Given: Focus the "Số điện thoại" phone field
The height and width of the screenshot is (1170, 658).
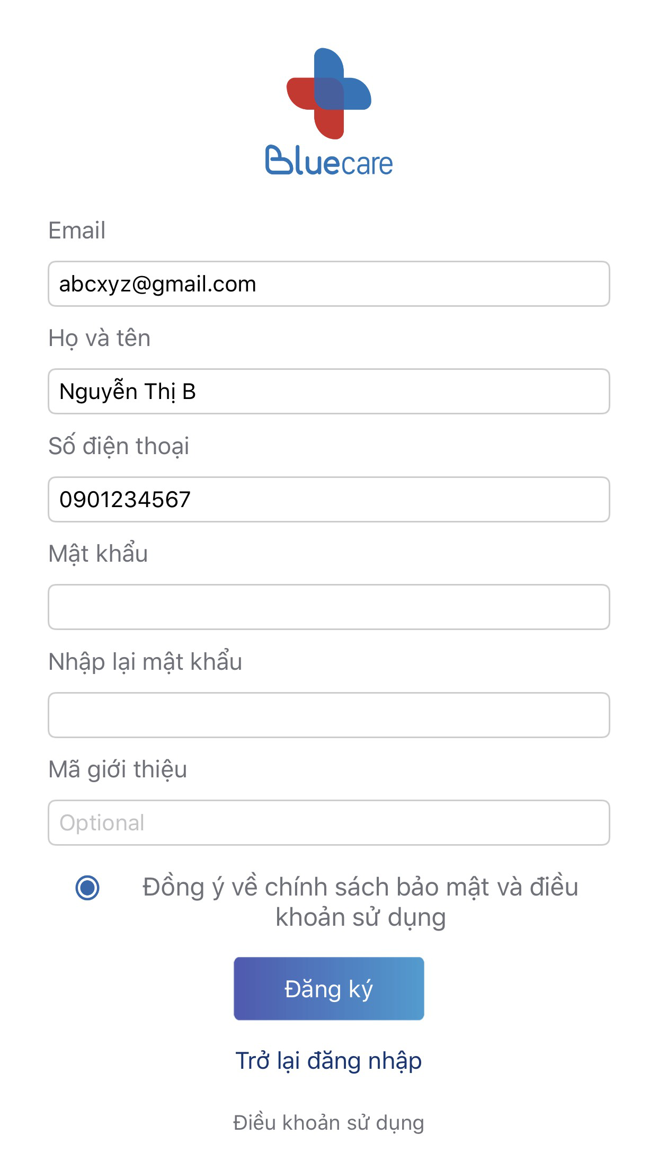Looking at the screenshot, I should [328, 499].
